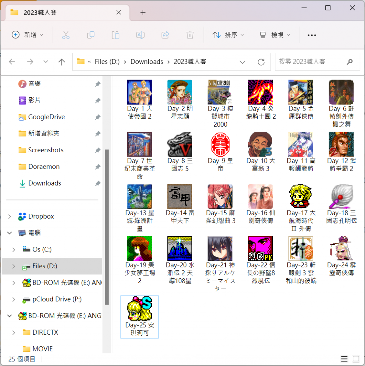This screenshot has height=366, width=365.
Task: Collapse the 電腦 tree node
Action: coord(10,233)
